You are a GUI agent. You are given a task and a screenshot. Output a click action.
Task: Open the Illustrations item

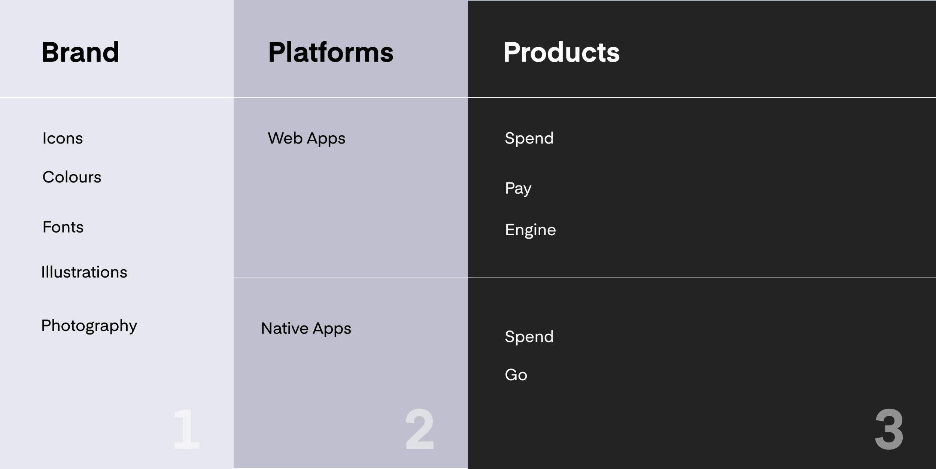pos(84,272)
